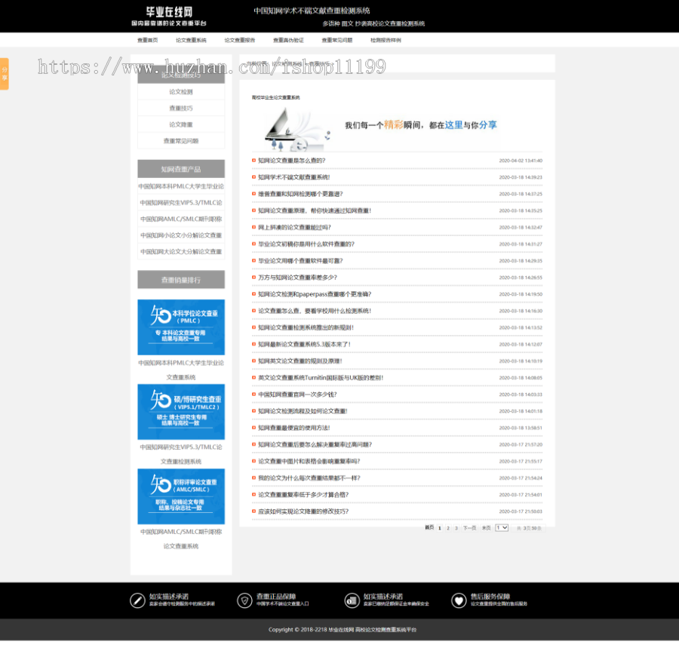Viewport: 679px width, 648px height.
Task: Open 中国知网小论文小分解论文查重 link
Action: point(181,235)
